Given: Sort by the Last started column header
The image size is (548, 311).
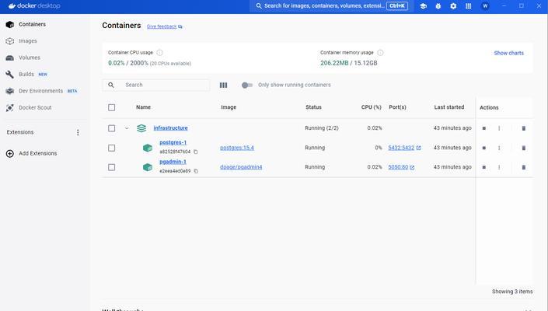Looking at the screenshot, I should 449,107.
